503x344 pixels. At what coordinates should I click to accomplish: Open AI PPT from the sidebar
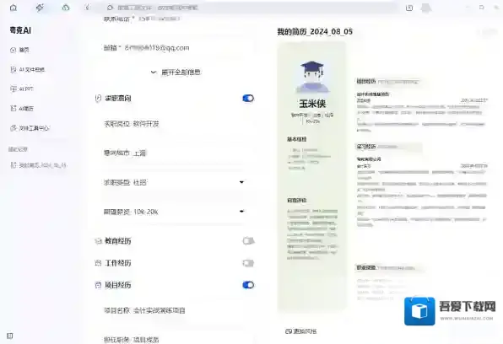pyautogui.click(x=22, y=89)
